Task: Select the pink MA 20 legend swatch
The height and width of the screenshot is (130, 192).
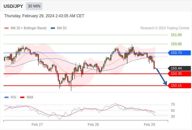Action: pos(7,28)
